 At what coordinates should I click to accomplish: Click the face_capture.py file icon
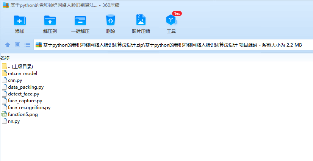[x=5, y=100]
